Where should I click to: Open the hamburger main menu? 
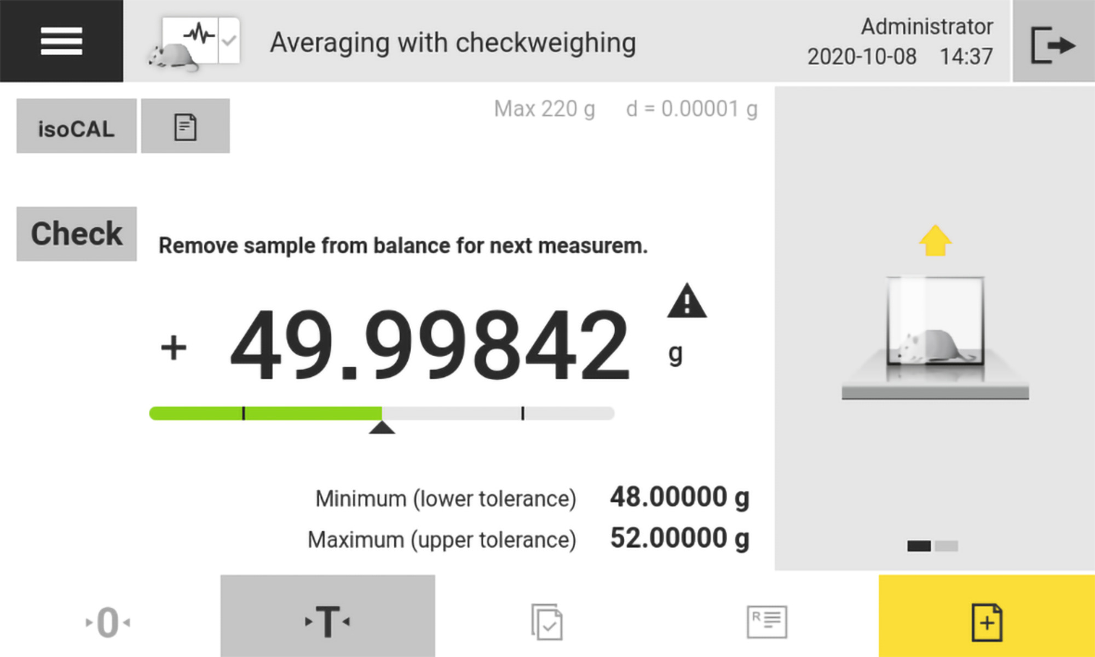[61, 41]
